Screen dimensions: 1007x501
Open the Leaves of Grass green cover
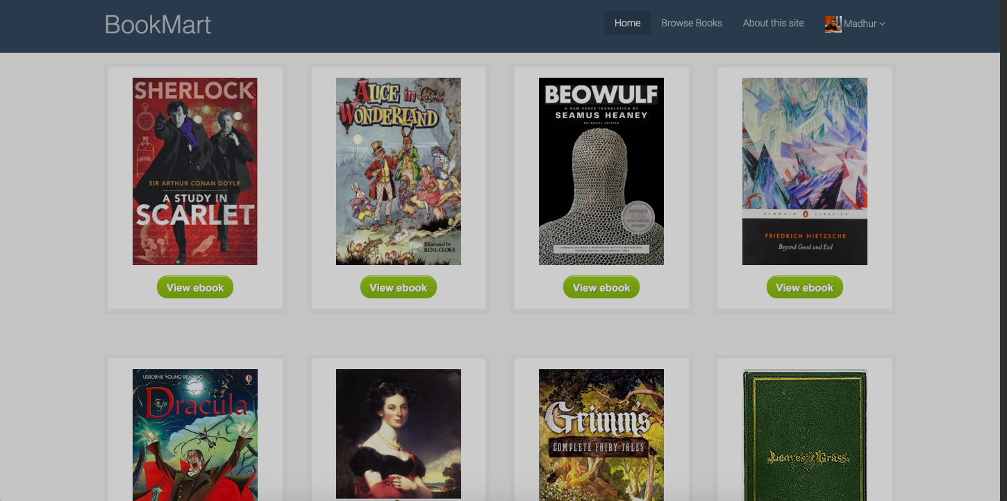pyautogui.click(x=805, y=435)
